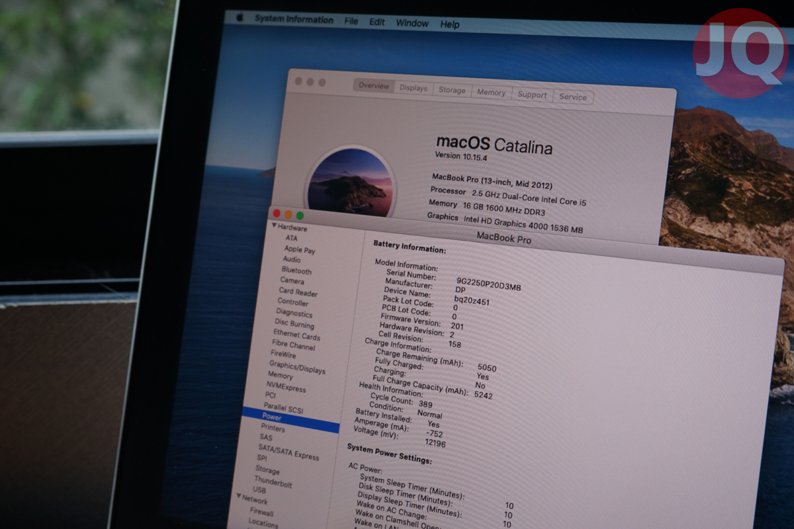Select Firewall under Network in the sidebar
794x529 pixels.
click(x=261, y=512)
